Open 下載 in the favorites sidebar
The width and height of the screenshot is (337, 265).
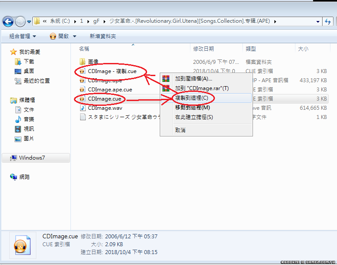29,62
